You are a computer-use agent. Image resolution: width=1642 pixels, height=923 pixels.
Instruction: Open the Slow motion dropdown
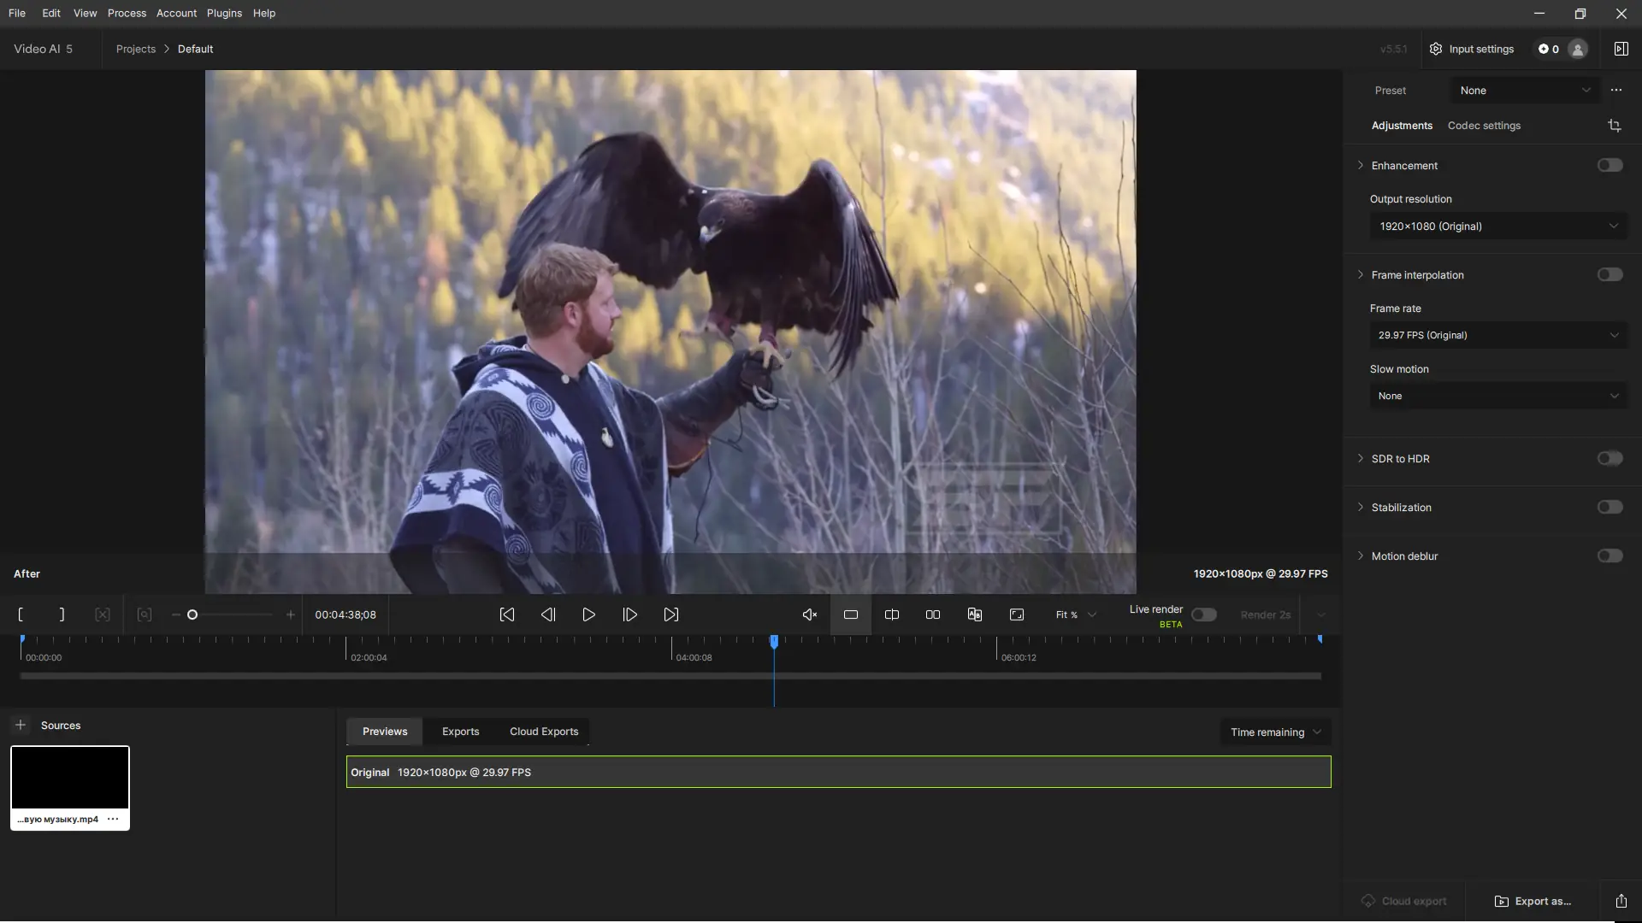click(x=1497, y=396)
